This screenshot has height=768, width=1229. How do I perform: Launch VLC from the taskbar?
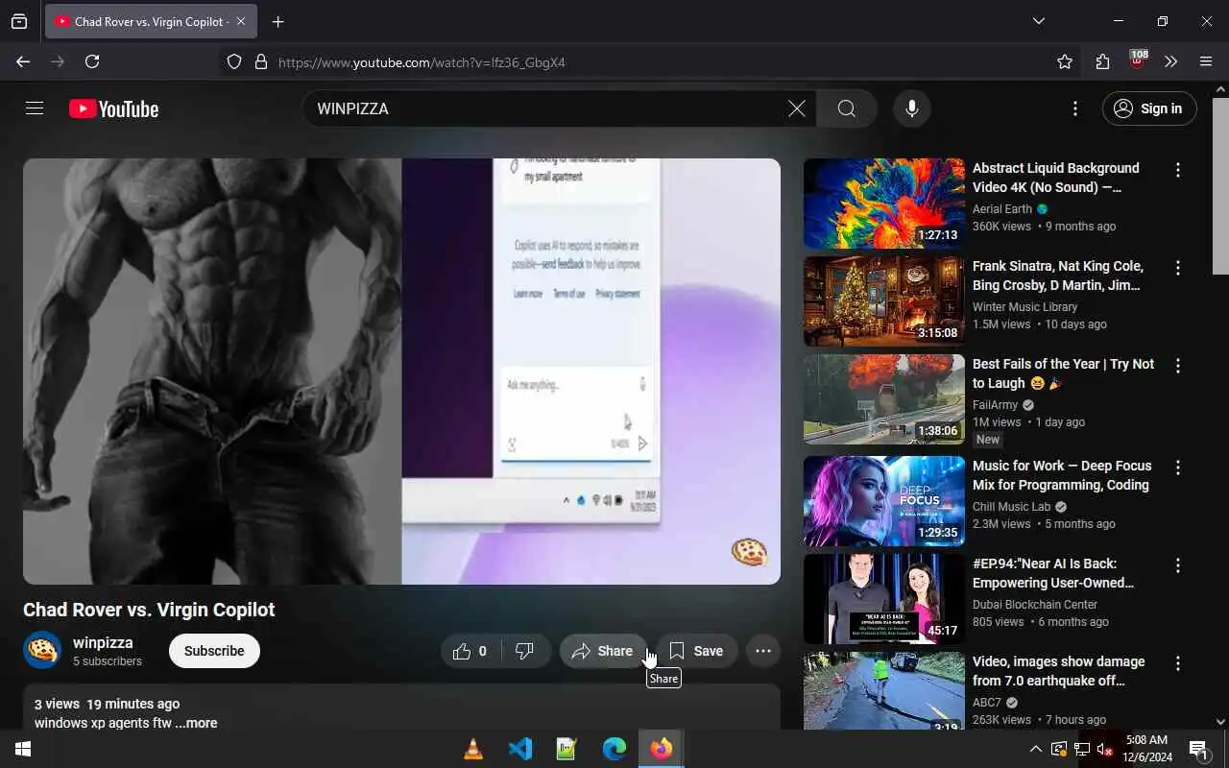[x=473, y=749]
